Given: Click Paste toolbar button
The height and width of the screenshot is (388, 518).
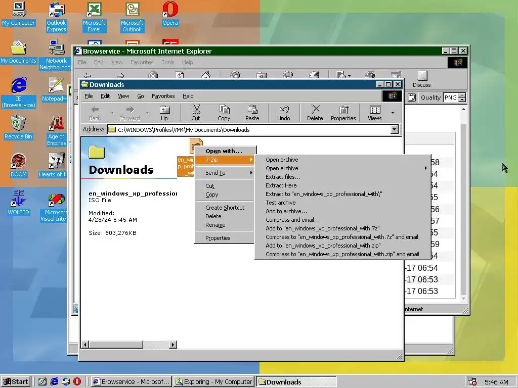Looking at the screenshot, I should pos(252,113).
